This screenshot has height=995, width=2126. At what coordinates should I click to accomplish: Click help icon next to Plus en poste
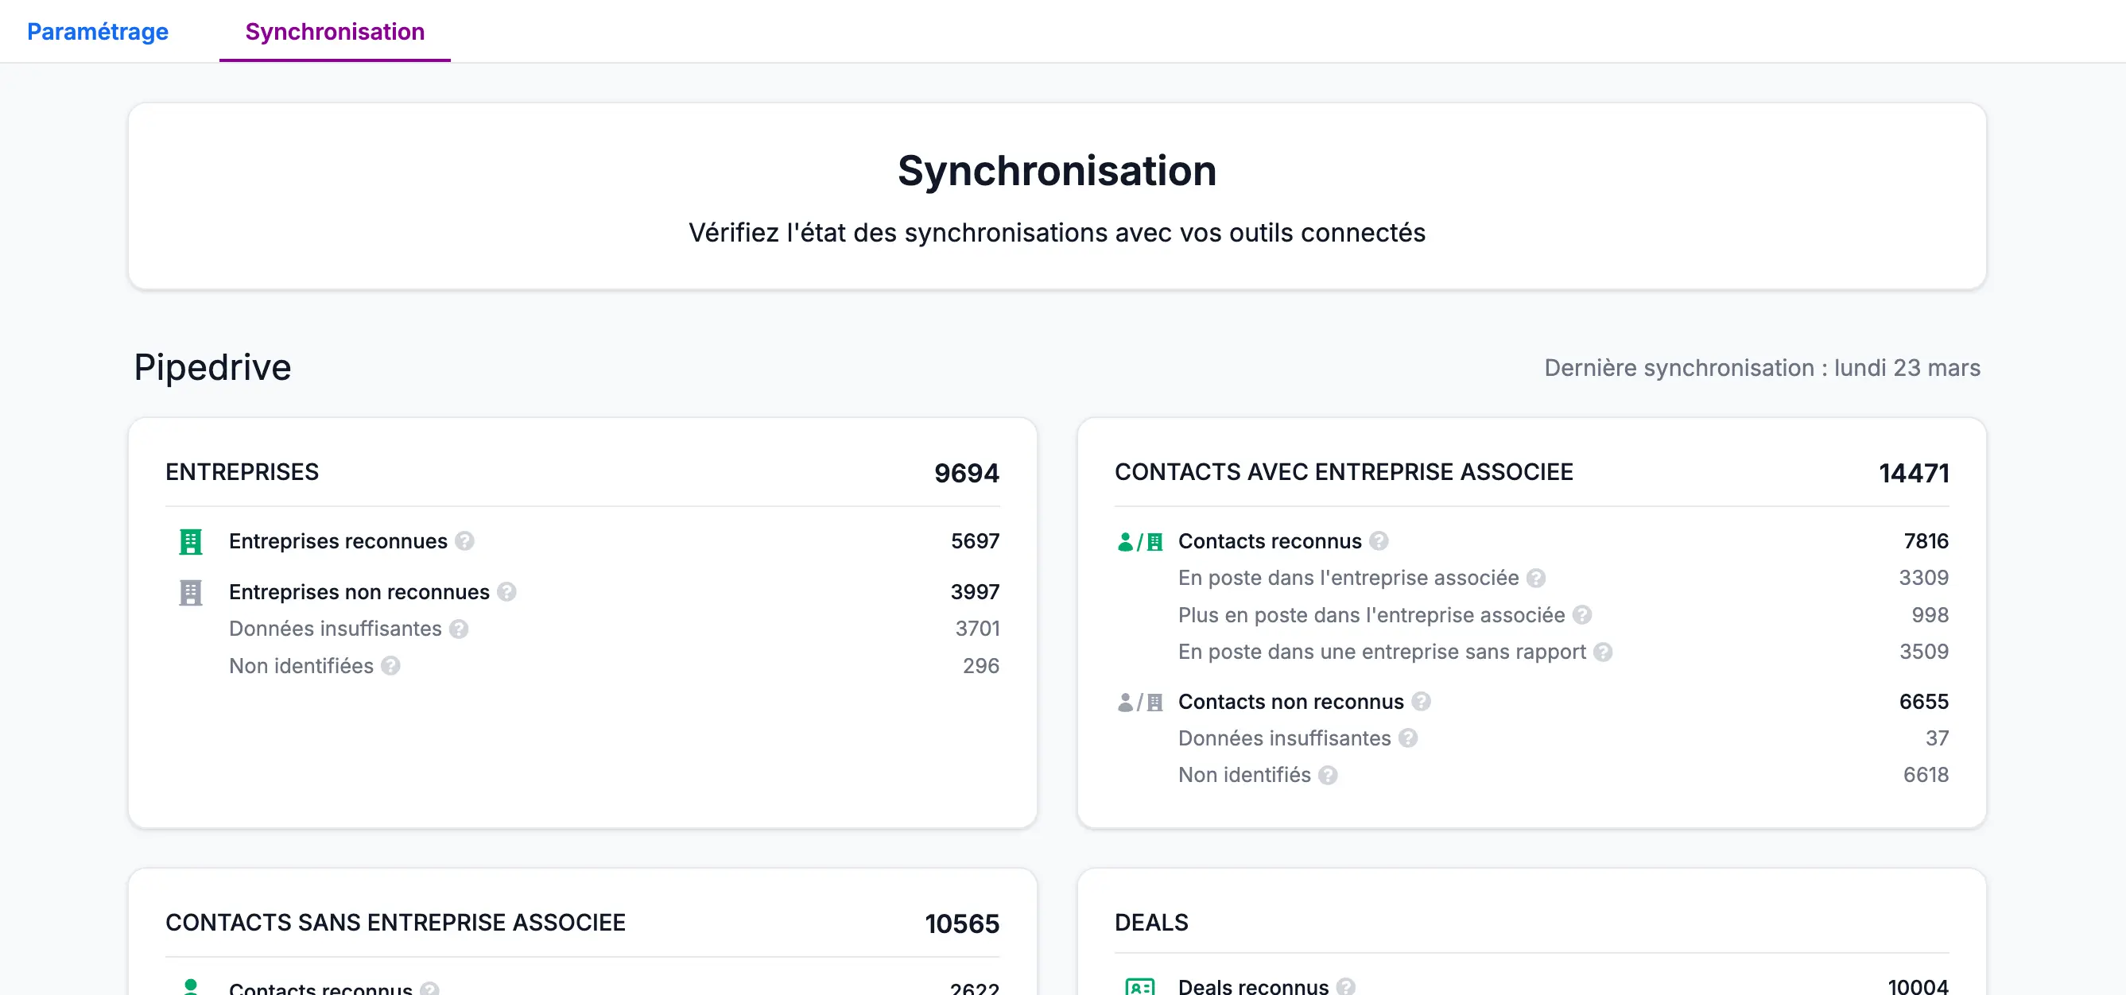pyautogui.click(x=1581, y=614)
